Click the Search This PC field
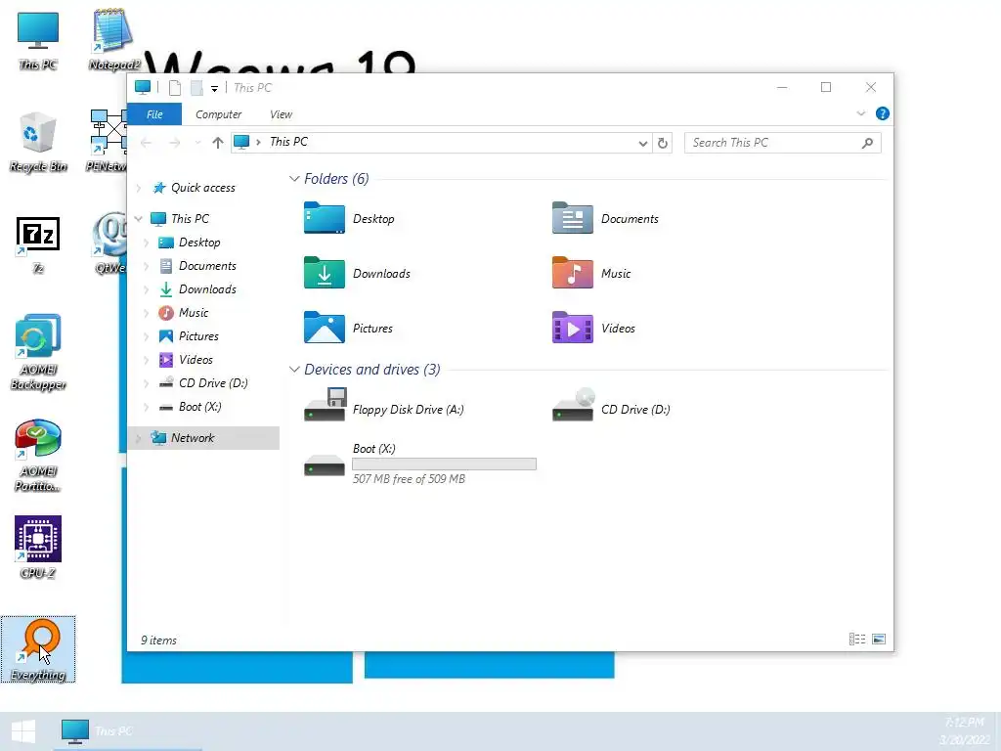Image resolution: width=1001 pixels, height=751 pixels. pyautogui.click(x=783, y=143)
